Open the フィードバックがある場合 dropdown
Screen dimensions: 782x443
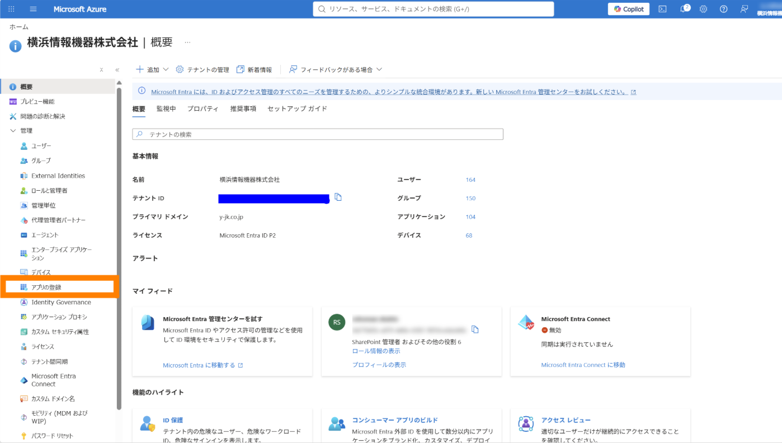coord(336,69)
